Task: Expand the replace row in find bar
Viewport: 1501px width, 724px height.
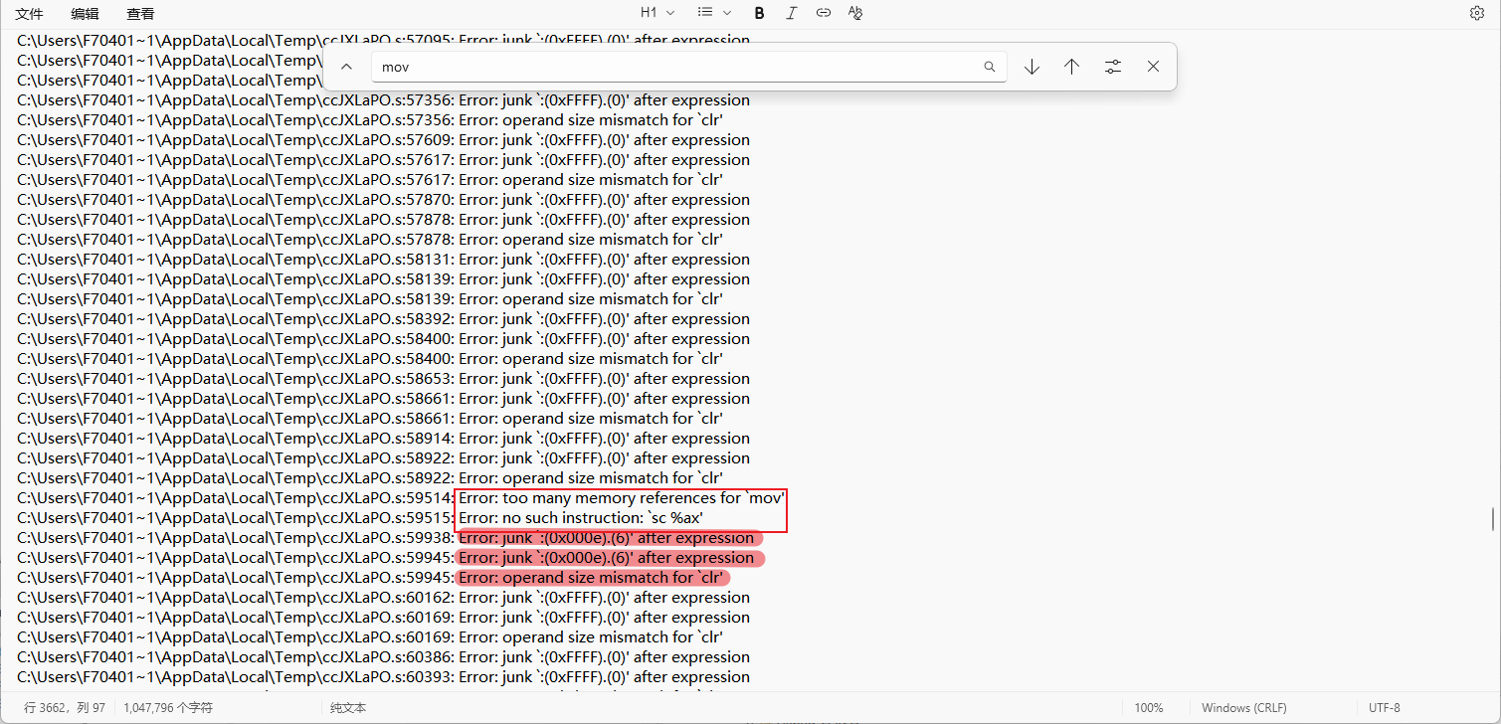Action: tap(346, 67)
